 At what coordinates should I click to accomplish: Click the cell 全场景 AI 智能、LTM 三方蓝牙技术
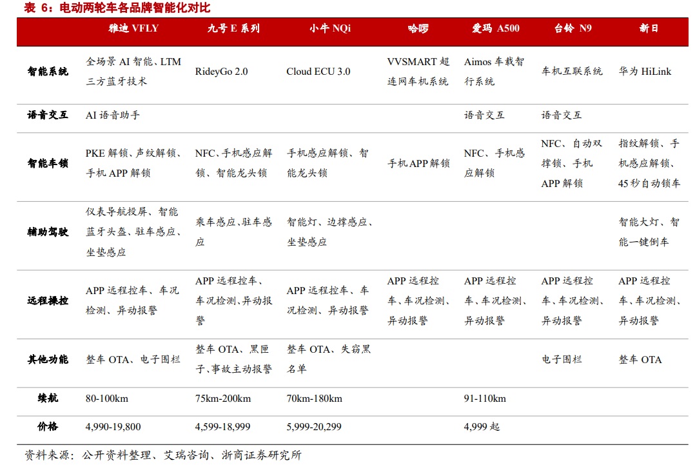pyautogui.click(x=133, y=72)
